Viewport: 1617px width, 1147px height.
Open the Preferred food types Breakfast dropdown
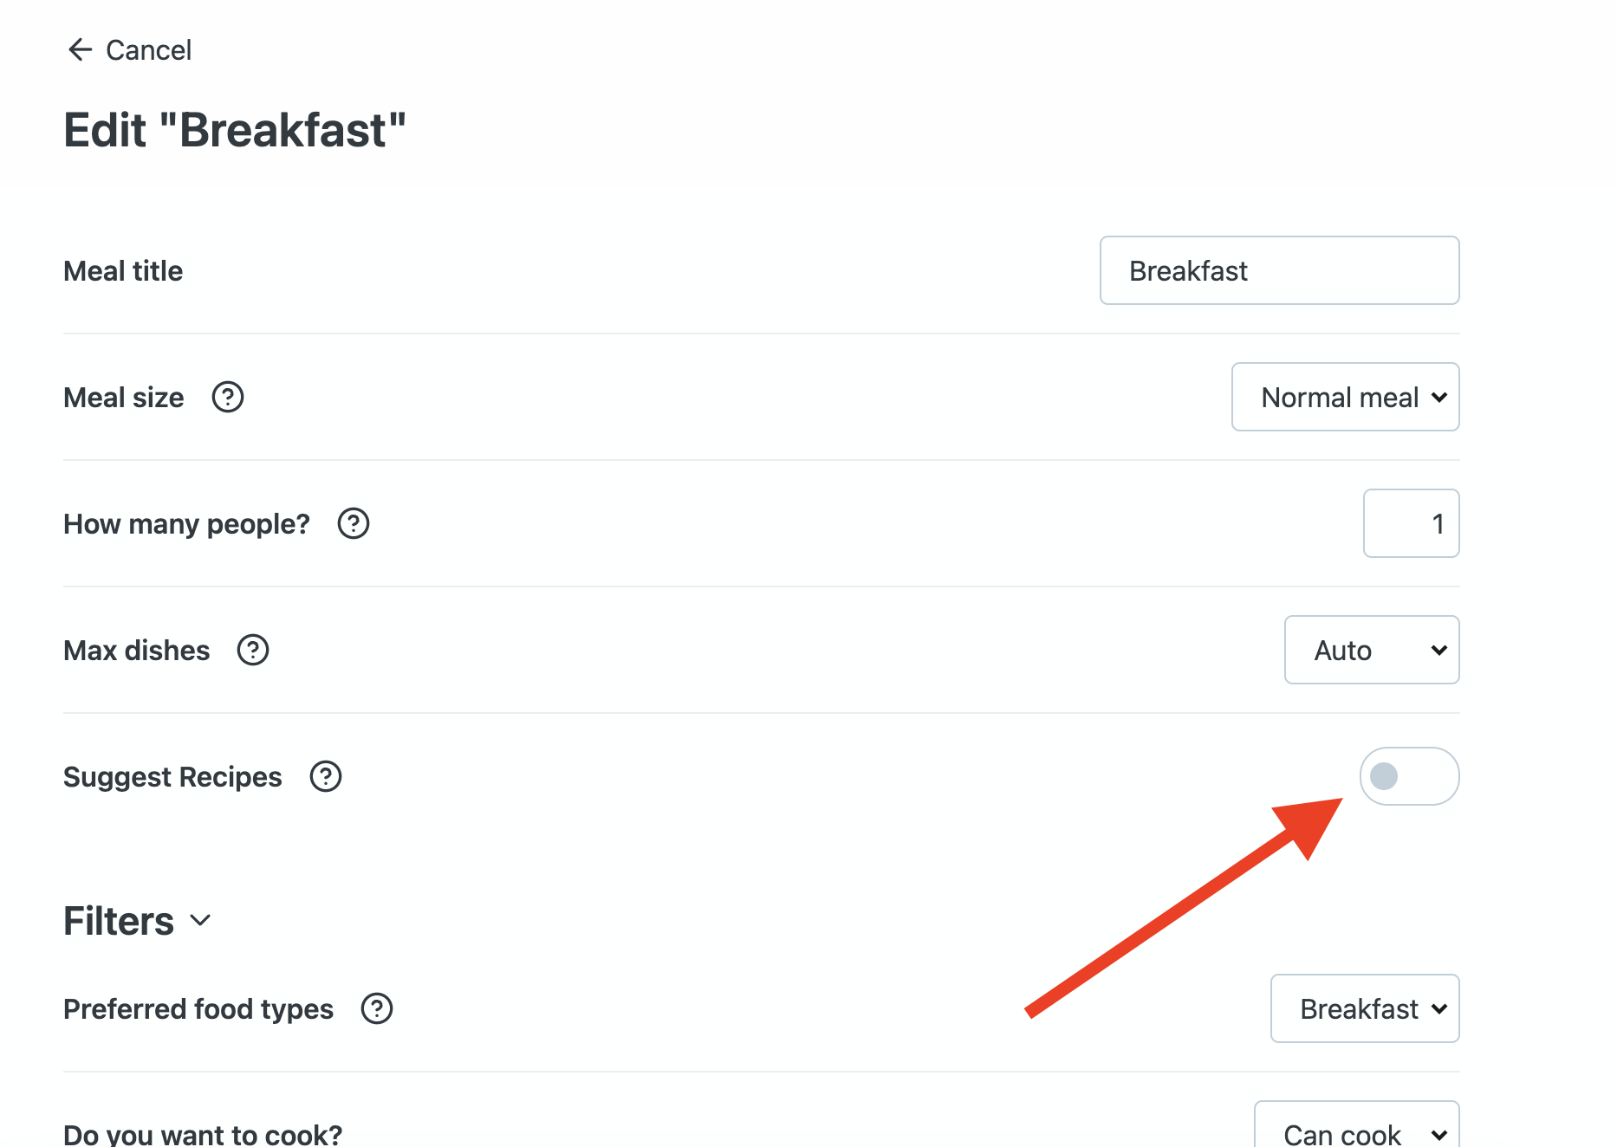coord(1364,1009)
